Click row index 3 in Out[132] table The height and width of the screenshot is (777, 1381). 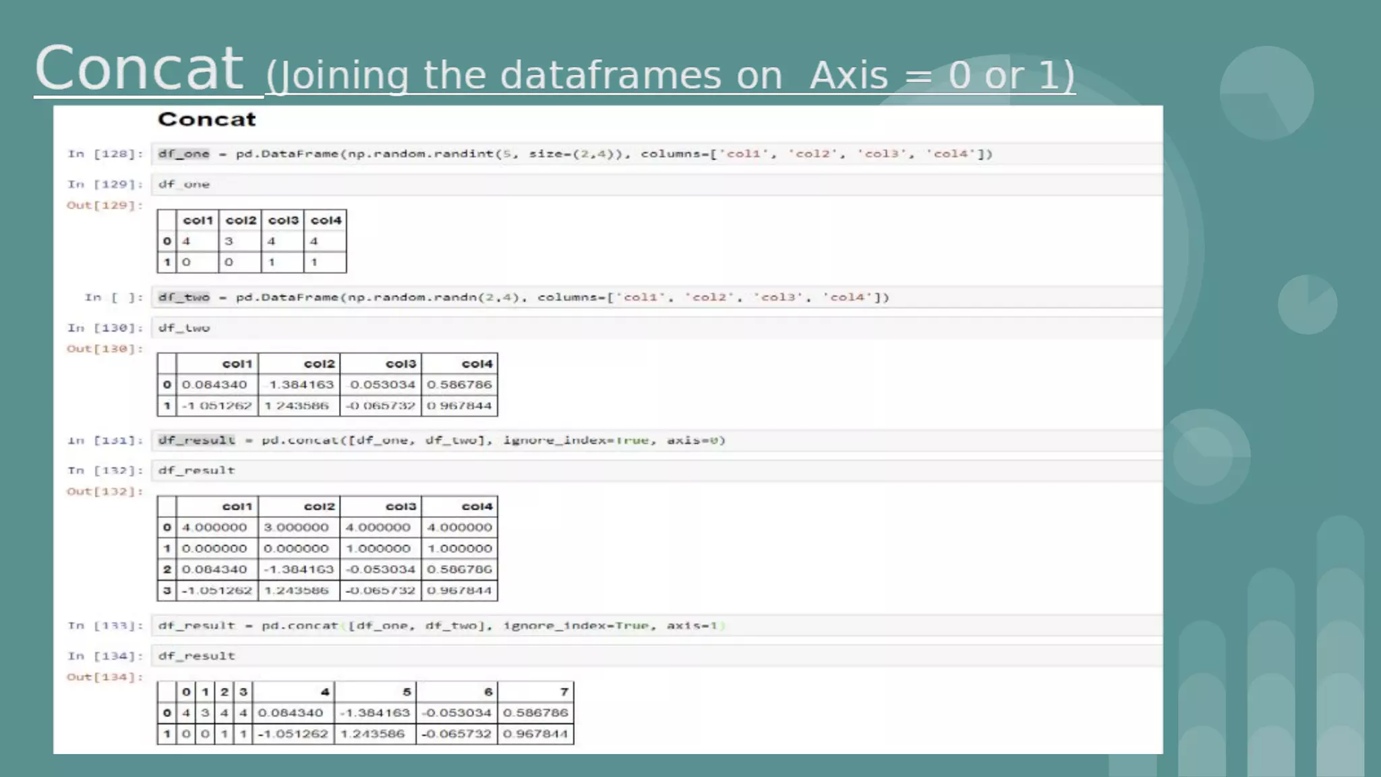[167, 590]
